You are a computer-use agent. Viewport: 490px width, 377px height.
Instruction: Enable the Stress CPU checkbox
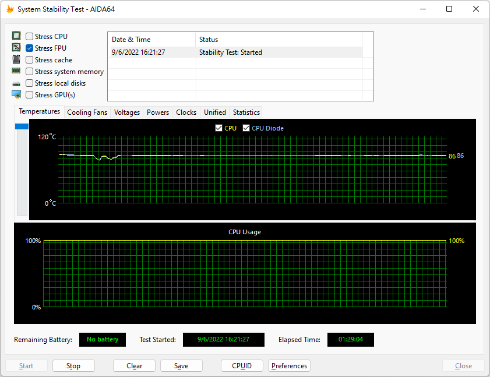[x=29, y=37]
